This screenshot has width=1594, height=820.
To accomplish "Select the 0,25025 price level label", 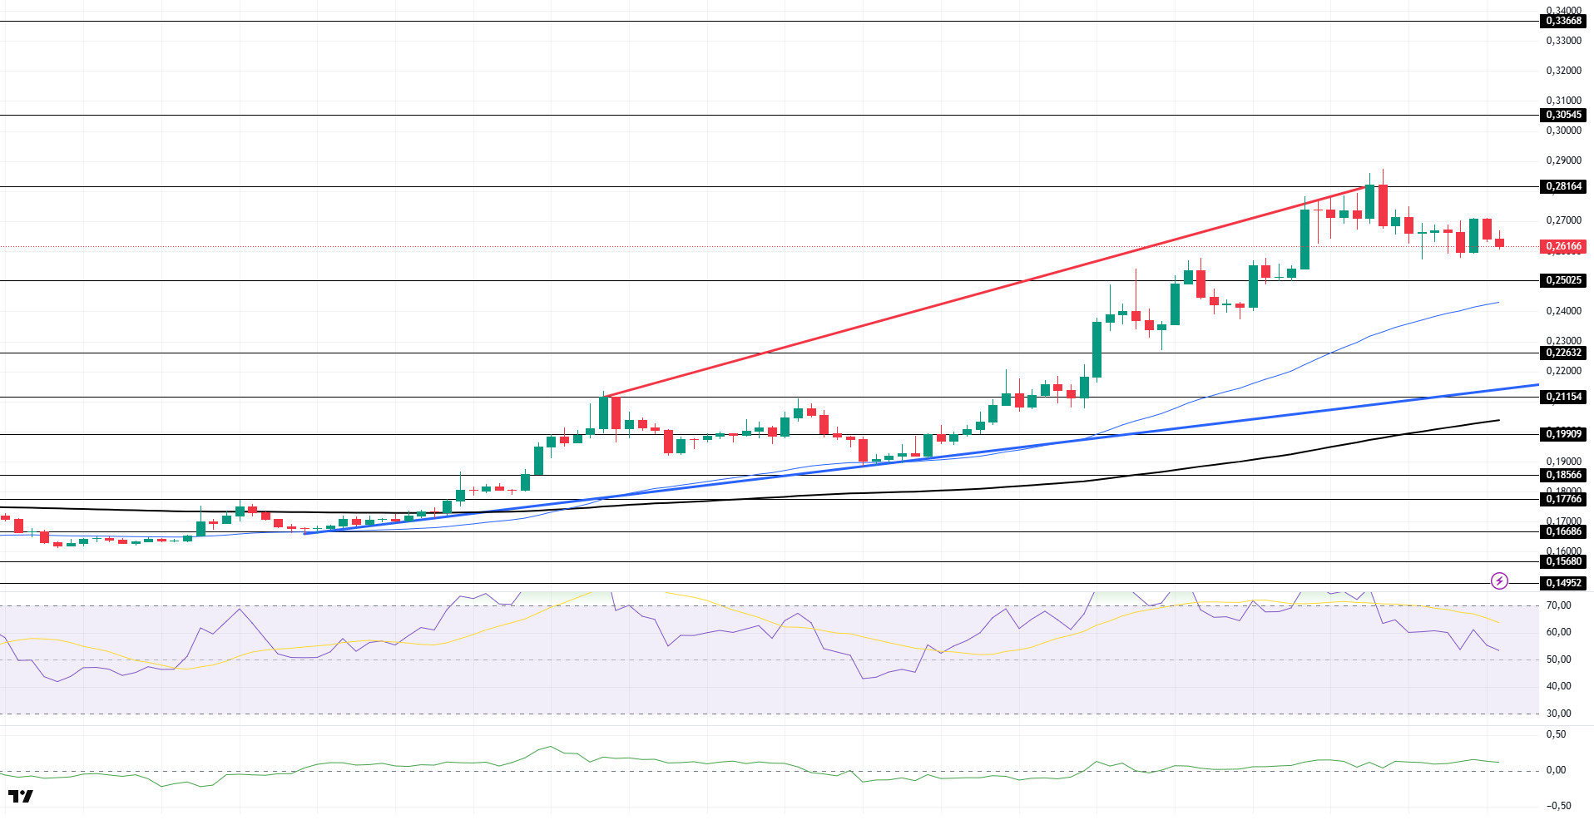I will tap(1564, 280).
